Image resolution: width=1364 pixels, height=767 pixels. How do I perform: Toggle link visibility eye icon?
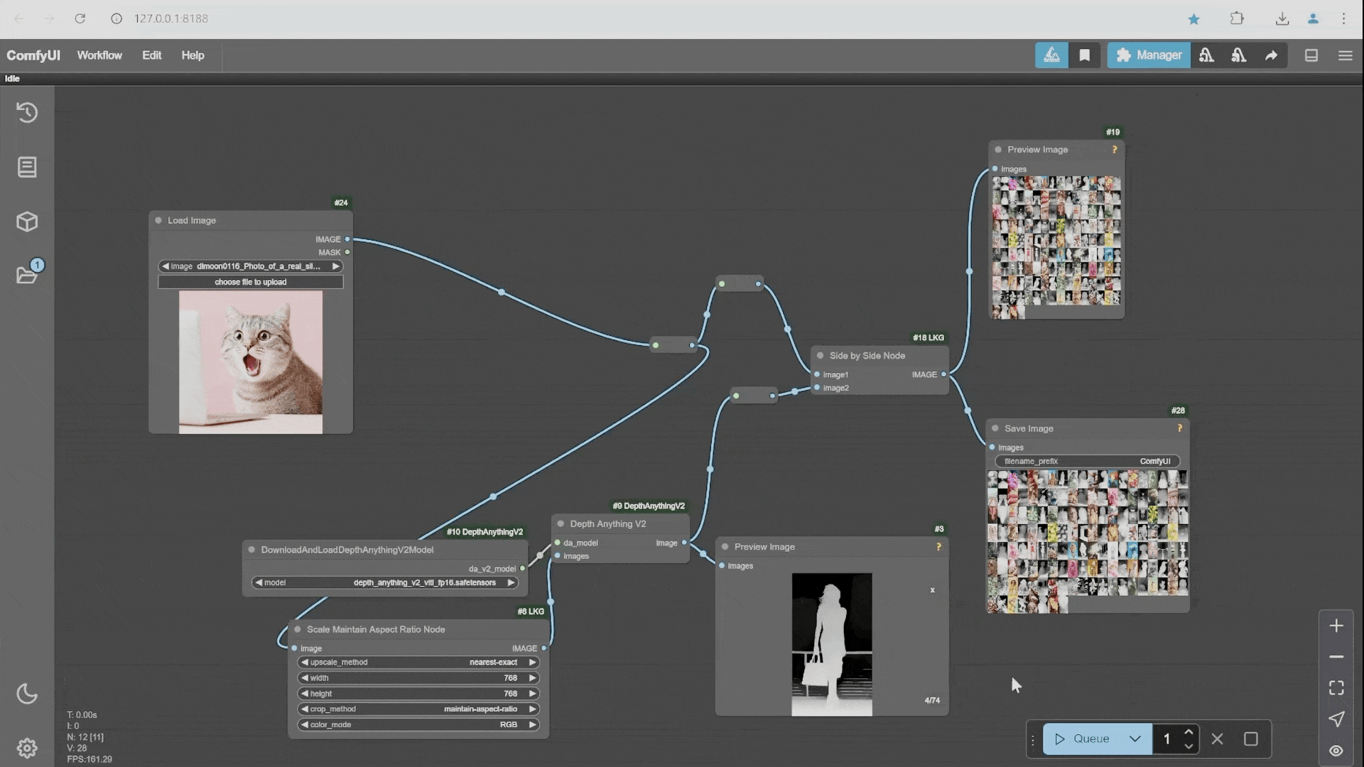click(1336, 751)
